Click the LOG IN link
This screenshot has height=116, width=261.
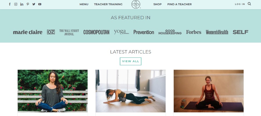coord(240,4)
